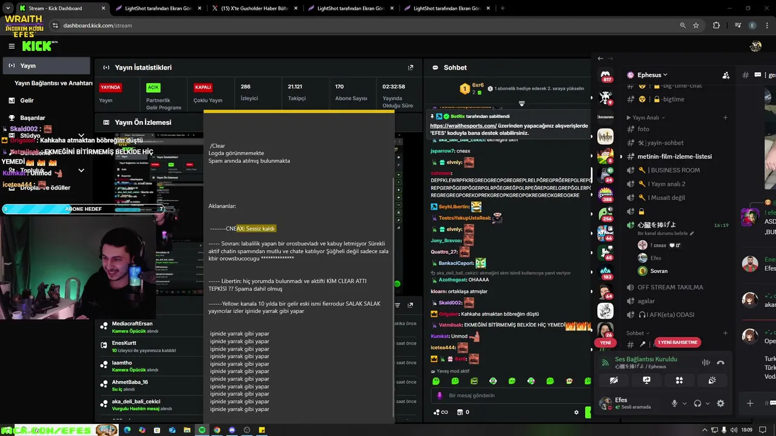The height and width of the screenshot is (436, 776).
Task: Click Bir kanal durumu belirle
Action: 665,234
